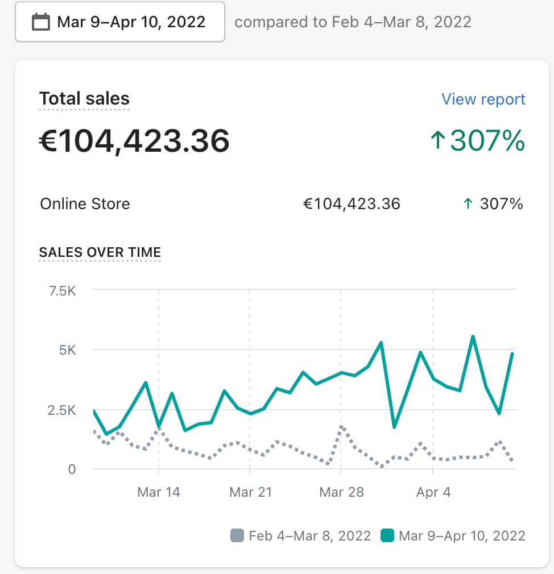The image size is (554, 574).
Task: Select the Feb 4–Mar 8, 2022 legend label
Action: 310,535
